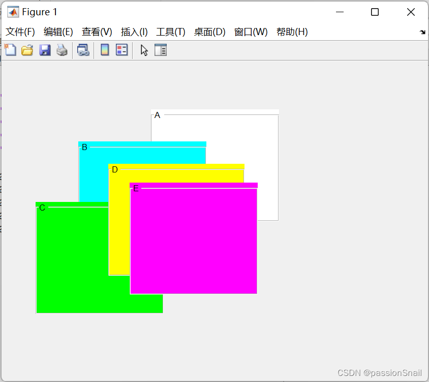Click the MATLAB logo in the title bar

point(13,12)
